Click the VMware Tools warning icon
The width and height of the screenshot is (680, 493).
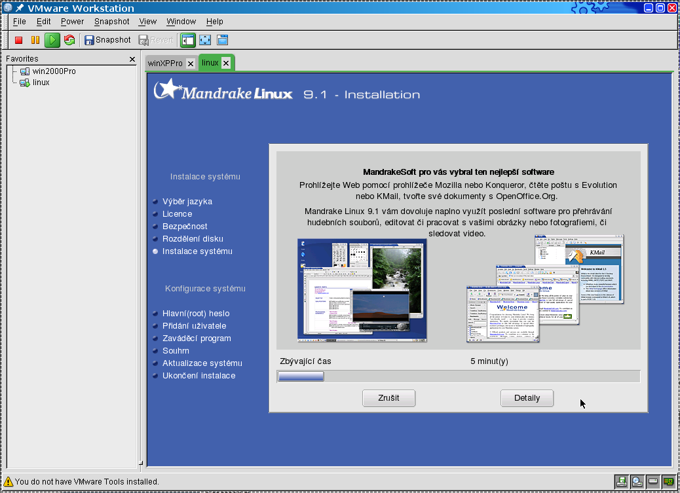tap(8, 481)
